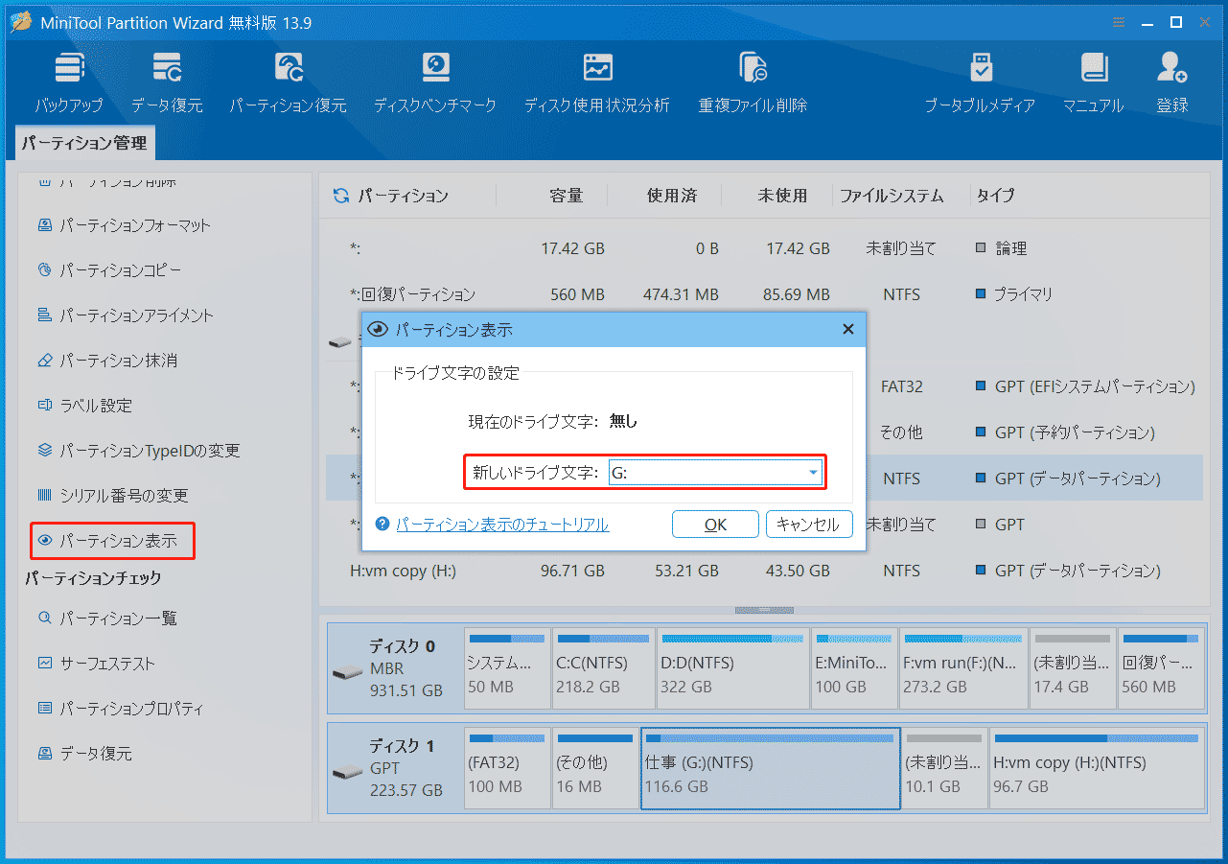Select unallocated 17.4 GB block on Disk 0
1228x864 pixels.
tap(1073, 668)
